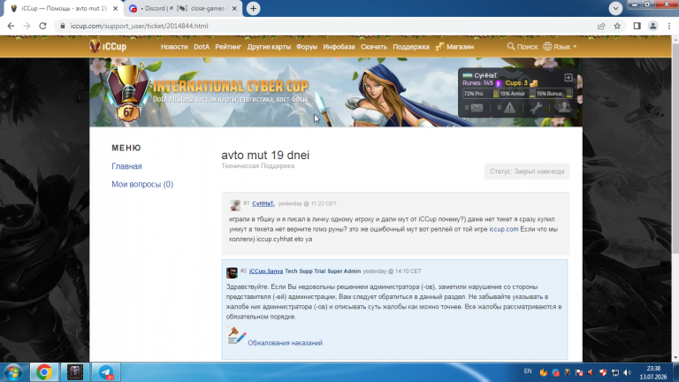Open Мои вопросы (0) link
The height and width of the screenshot is (382, 679).
click(x=142, y=185)
